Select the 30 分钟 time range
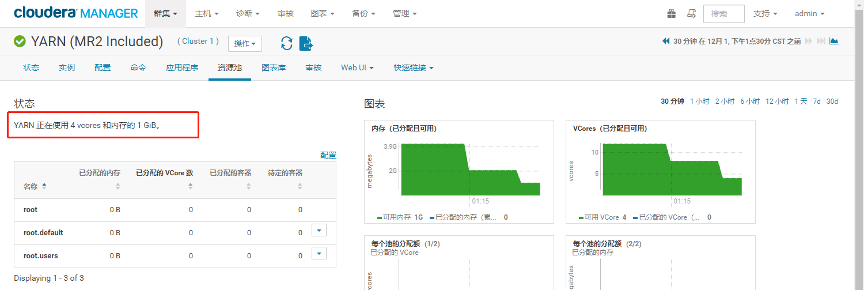Screen dimensions: 864x290 [x=672, y=101]
